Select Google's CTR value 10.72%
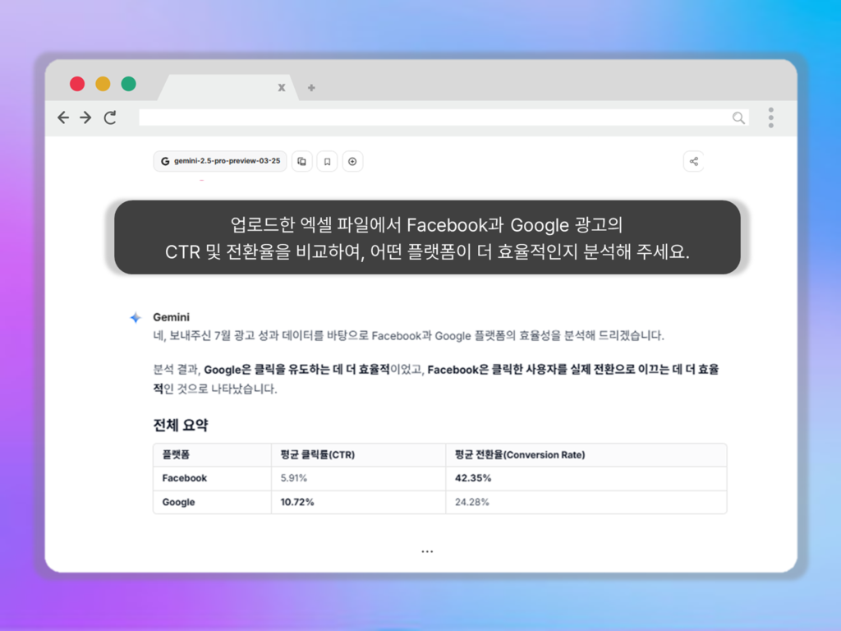Image resolution: width=841 pixels, height=631 pixels. pos(297,502)
